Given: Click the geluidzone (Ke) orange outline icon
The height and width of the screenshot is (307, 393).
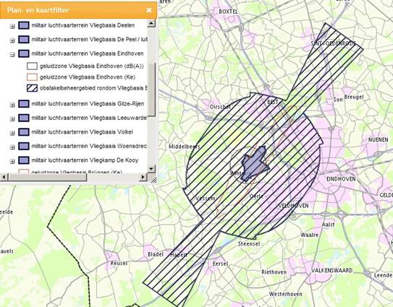Looking at the screenshot, I should pyautogui.click(x=32, y=77).
